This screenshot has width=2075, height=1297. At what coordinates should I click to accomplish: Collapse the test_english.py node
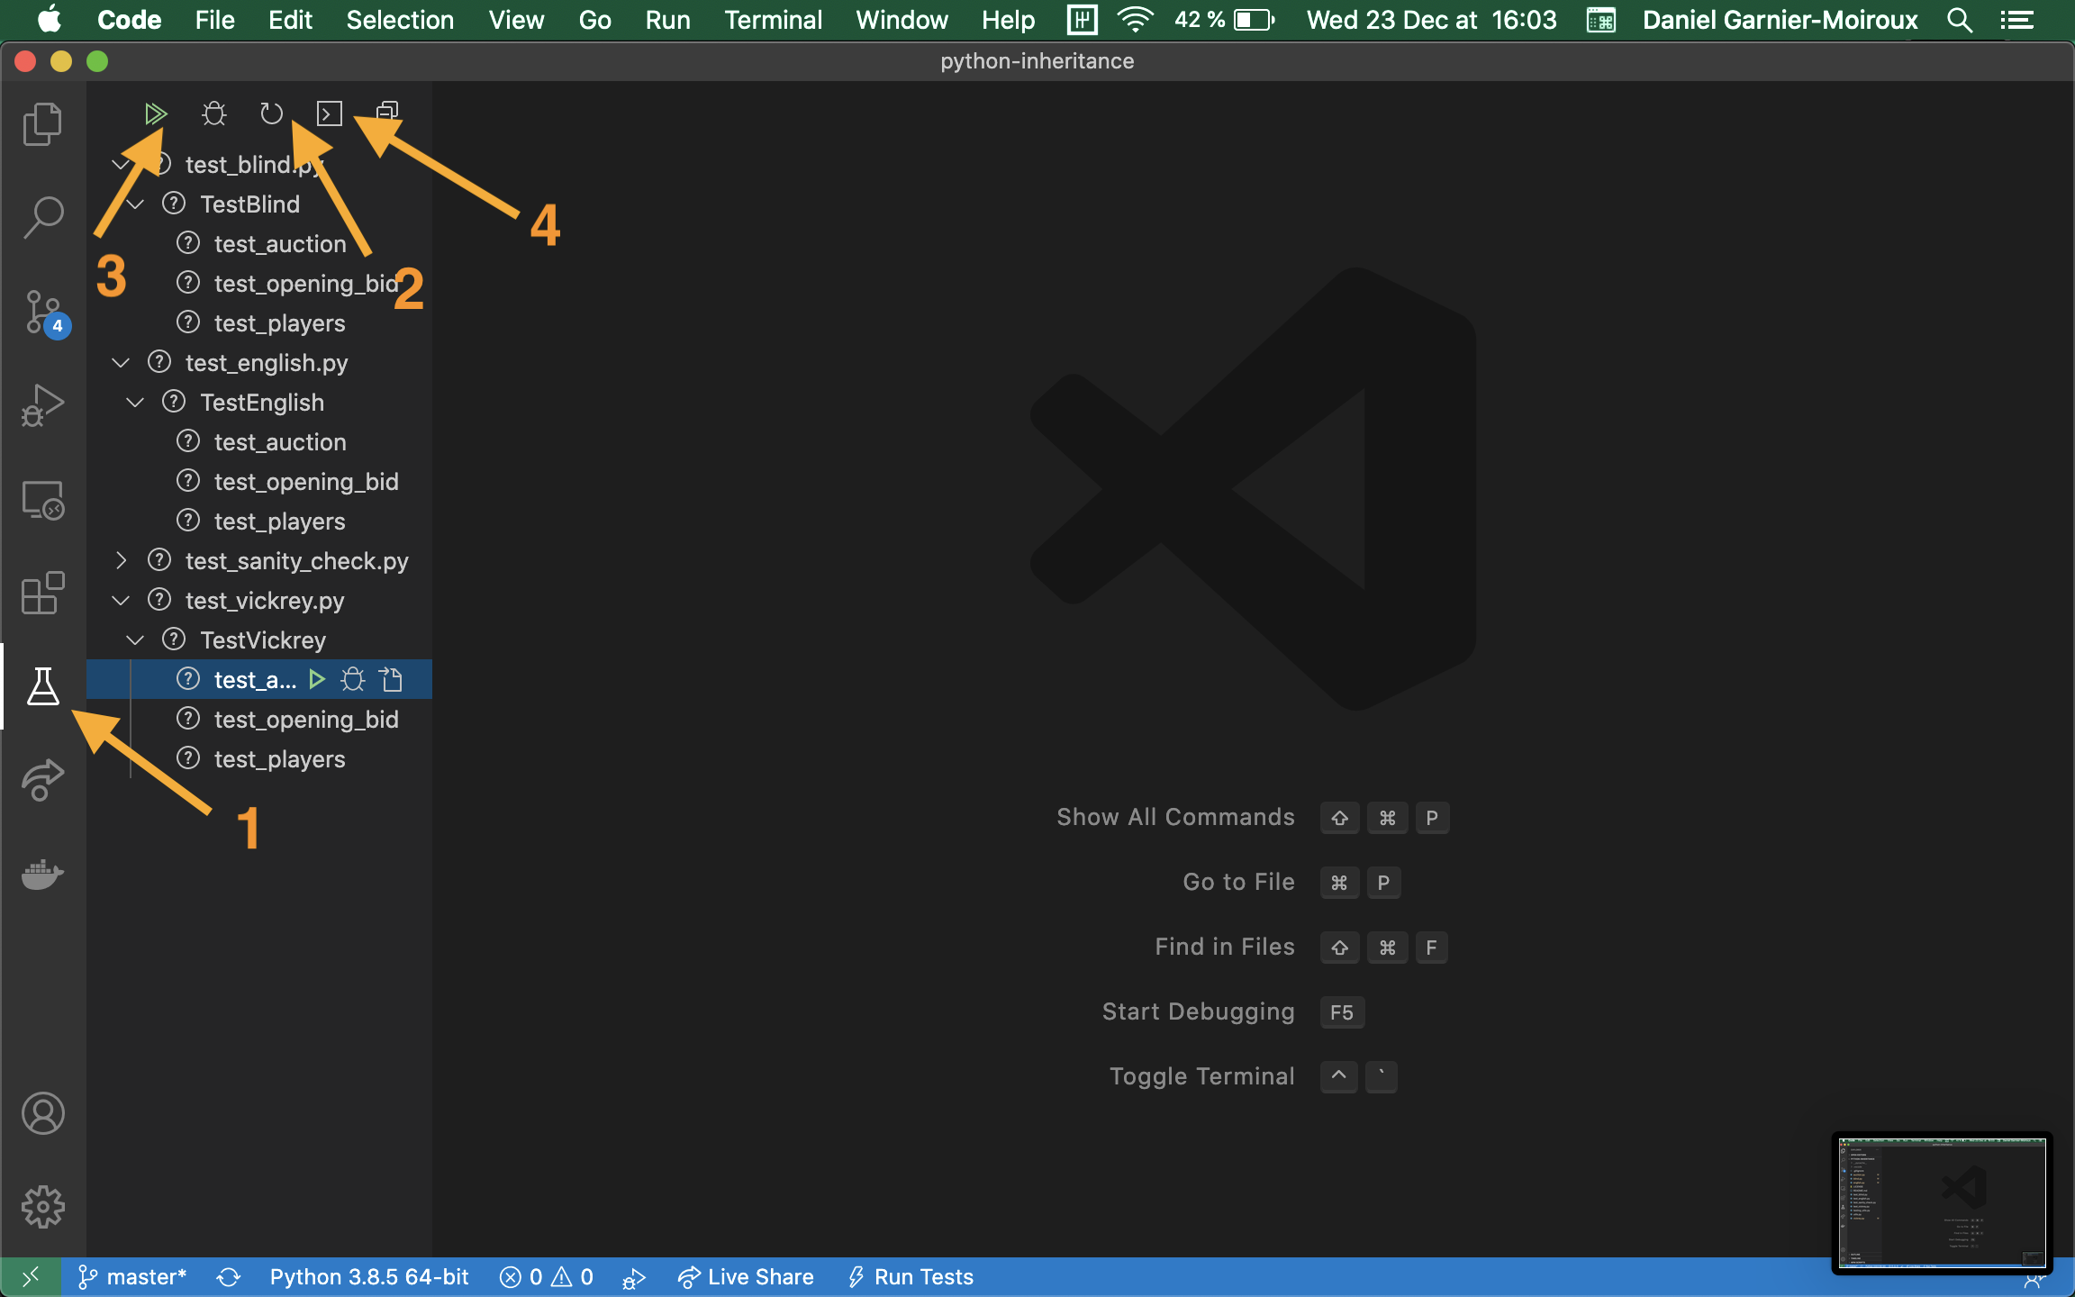pos(121,363)
